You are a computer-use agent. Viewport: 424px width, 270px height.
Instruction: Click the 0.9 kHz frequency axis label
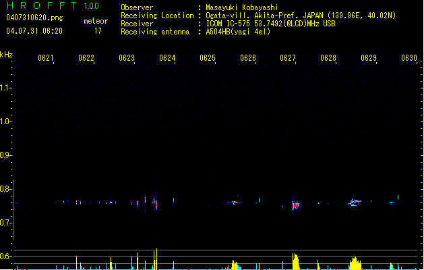[5, 155]
